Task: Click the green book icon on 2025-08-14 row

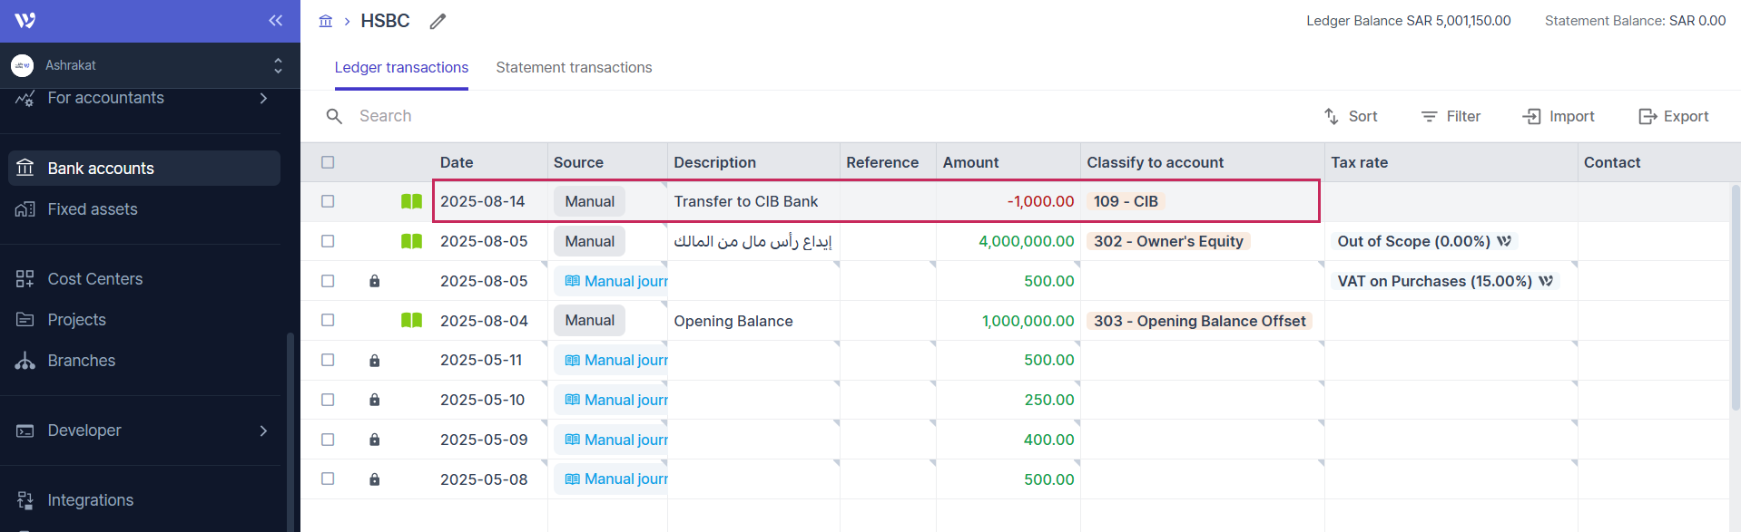Action: (411, 201)
